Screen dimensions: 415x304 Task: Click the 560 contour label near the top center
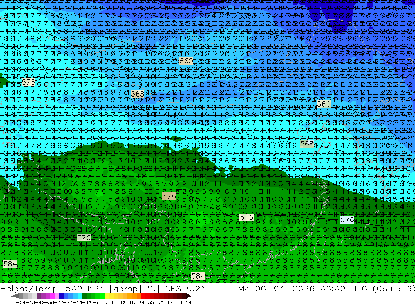[186, 61]
